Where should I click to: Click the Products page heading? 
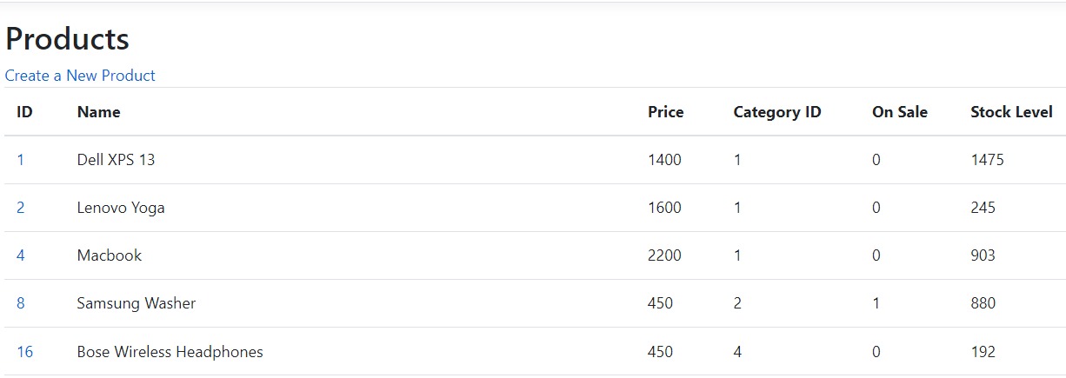click(x=67, y=39)
